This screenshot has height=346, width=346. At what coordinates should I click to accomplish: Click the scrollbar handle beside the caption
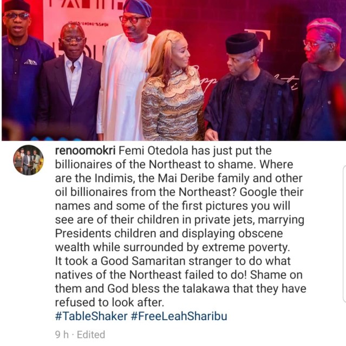point(344,234)
